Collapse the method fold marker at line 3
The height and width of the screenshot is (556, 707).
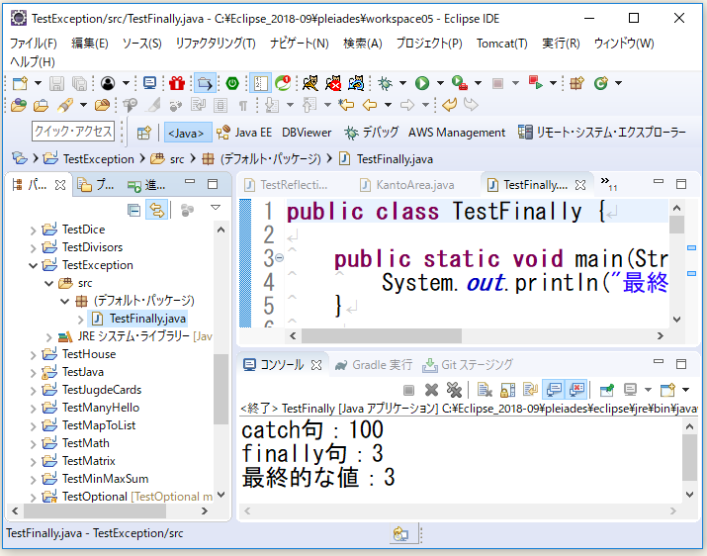point(280,258)
